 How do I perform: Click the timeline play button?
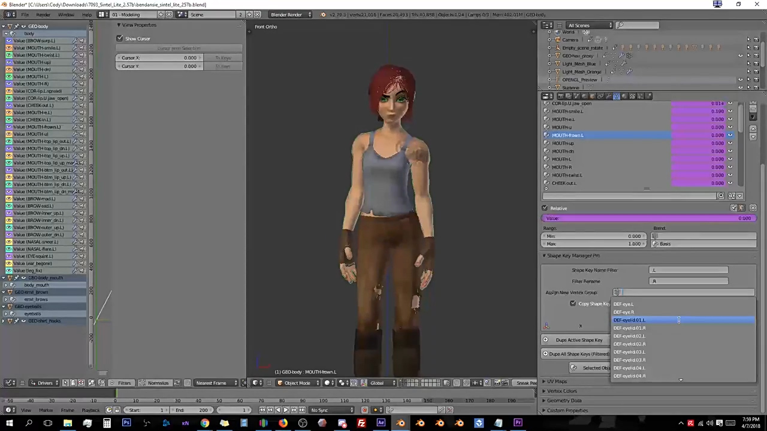[x=286, y=410]
